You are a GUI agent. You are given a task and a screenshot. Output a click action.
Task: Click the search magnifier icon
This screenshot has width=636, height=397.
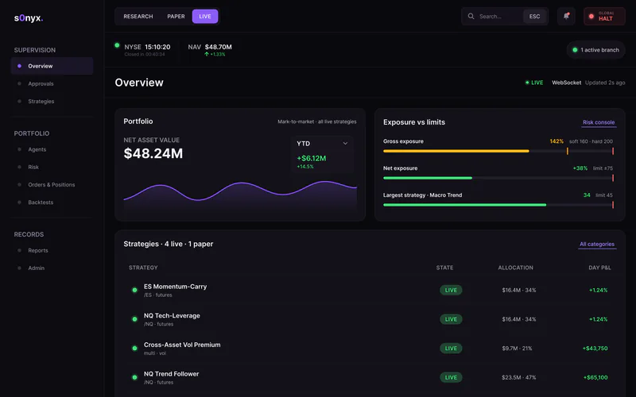pos(471,16)
